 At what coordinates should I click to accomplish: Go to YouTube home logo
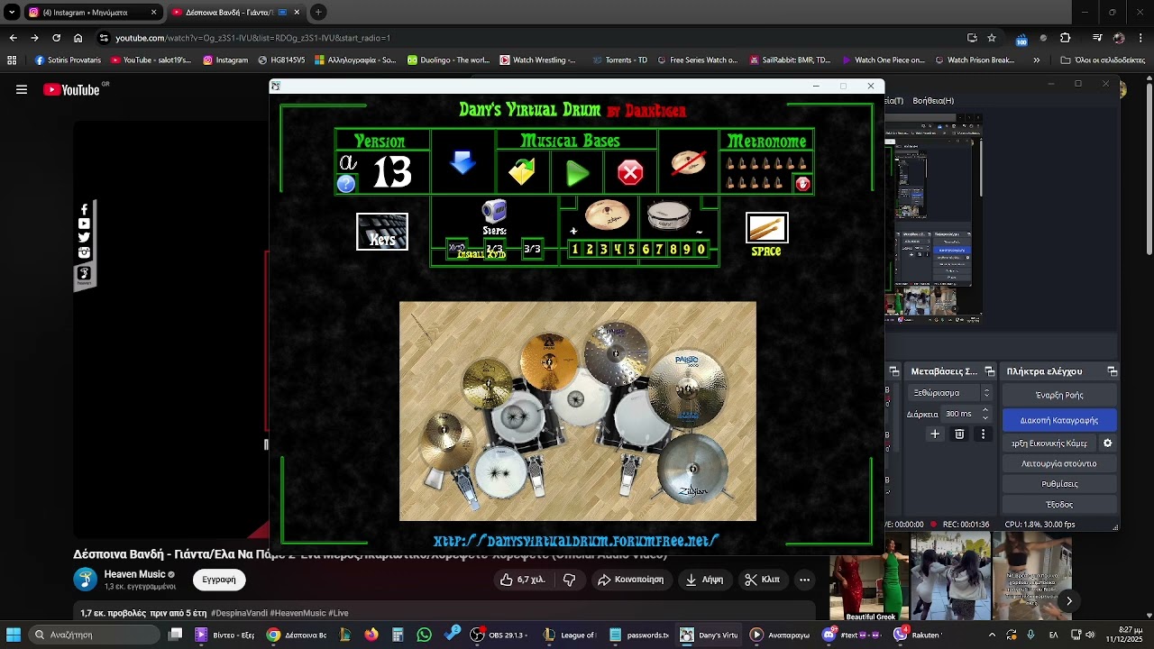70,89
